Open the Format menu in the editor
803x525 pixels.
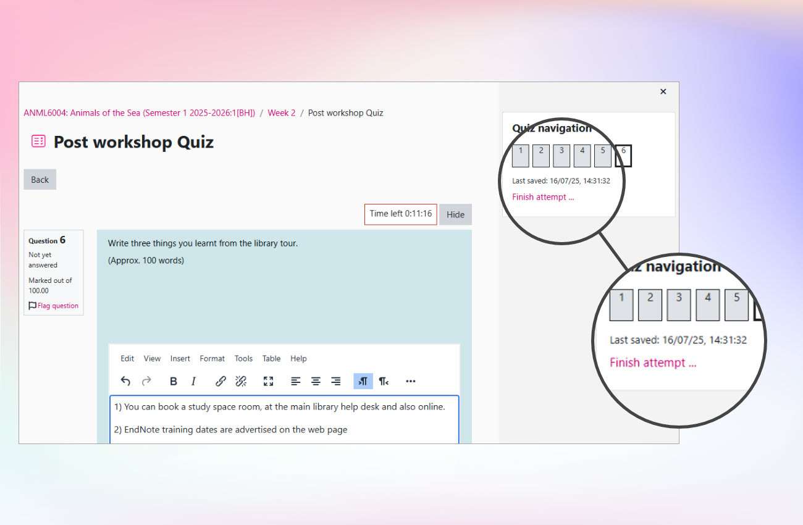(x=212, y=358)
